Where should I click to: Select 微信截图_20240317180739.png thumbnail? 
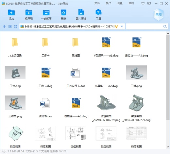coord(136,103)
